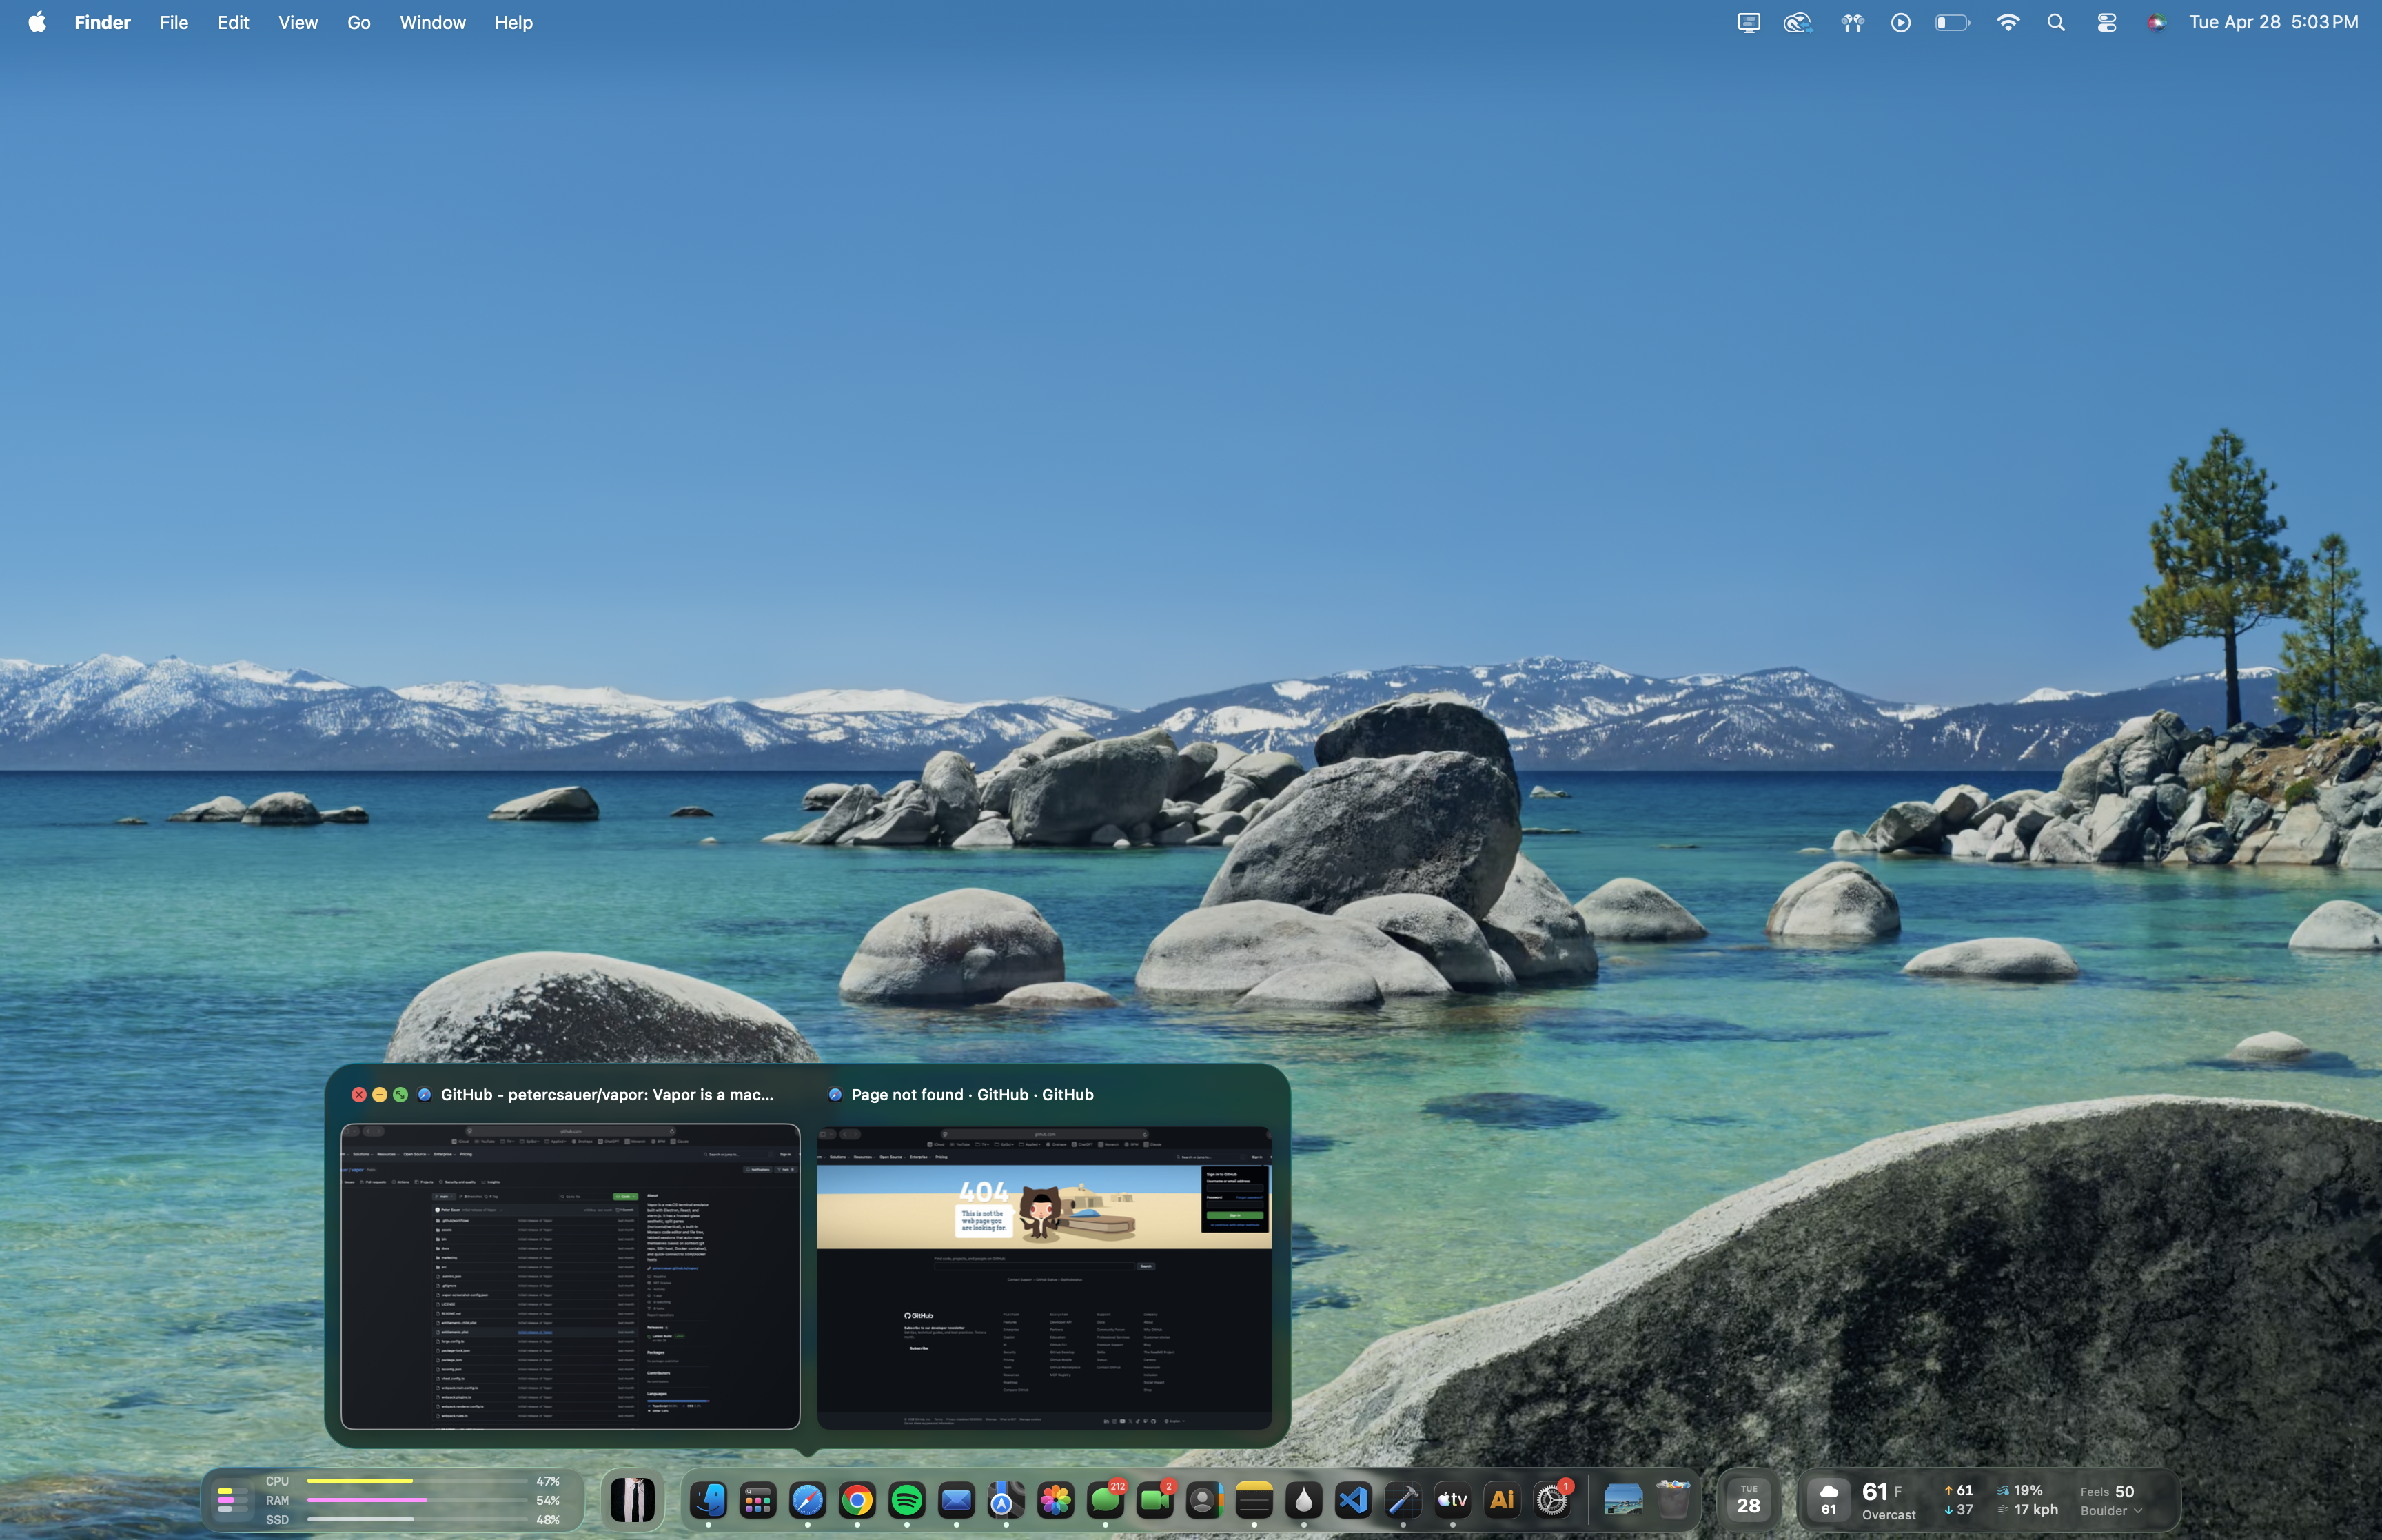
Task: Click the GitHub vapor window title
Action: pyautogui.click(x=607, y=1094)
